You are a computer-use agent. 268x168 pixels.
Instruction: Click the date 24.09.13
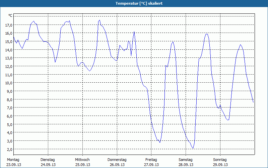pyautogui.click(x=48, y=165)
